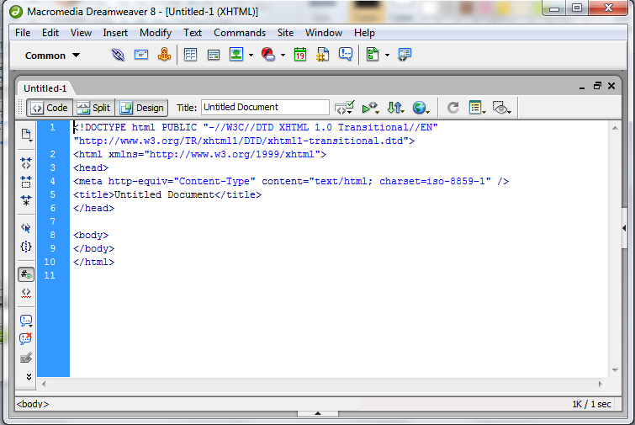Open the File menu

click(x=23, y=33)
